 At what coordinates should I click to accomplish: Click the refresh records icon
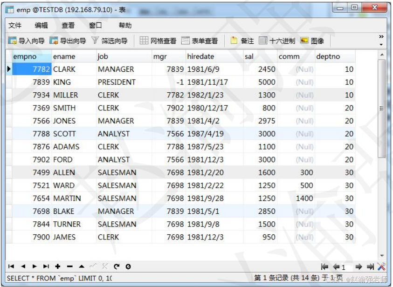[x=117, y=266]
